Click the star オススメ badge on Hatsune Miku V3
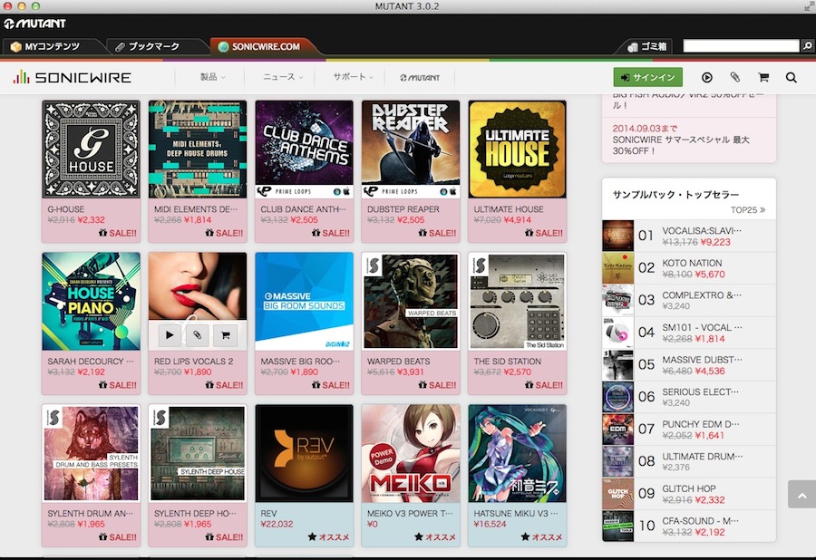The height and width of the screenshot is (560, 816). (x=541, y=537)
